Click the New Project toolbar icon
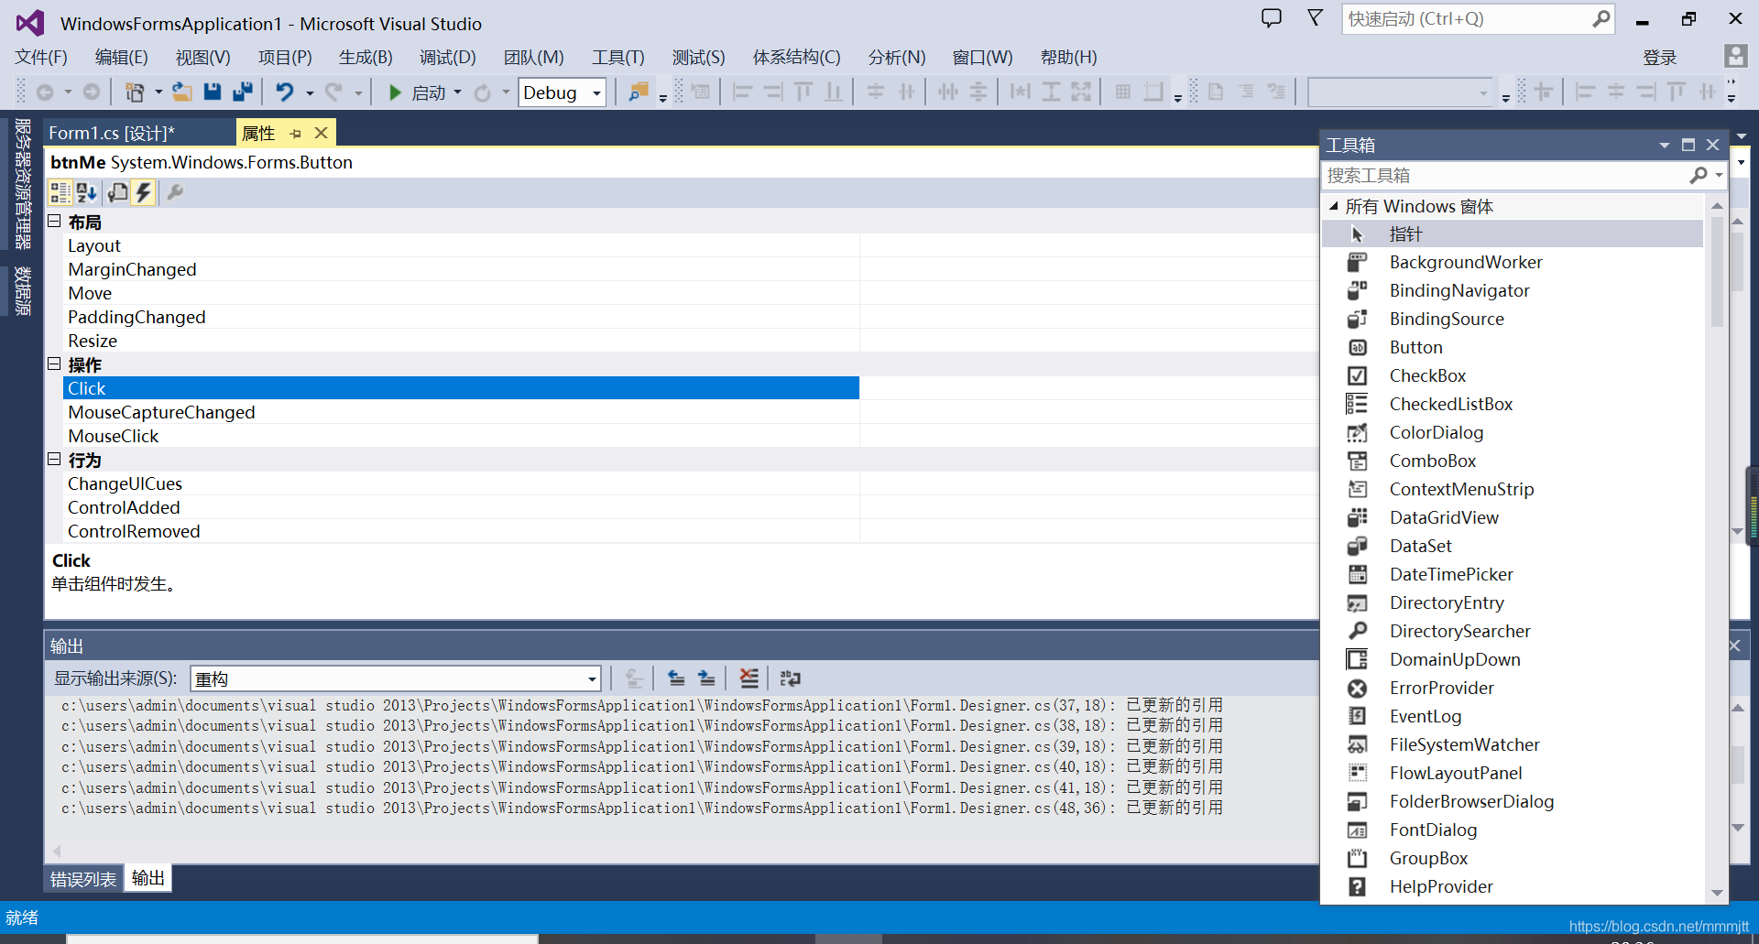1759x944 pixels. (135, 92)
